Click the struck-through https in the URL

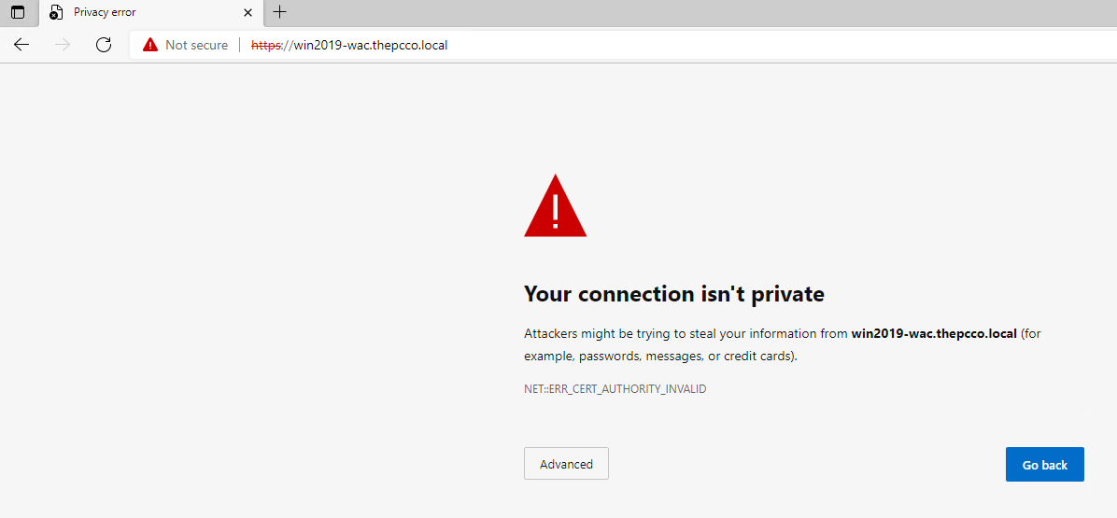tap(266, 45)
